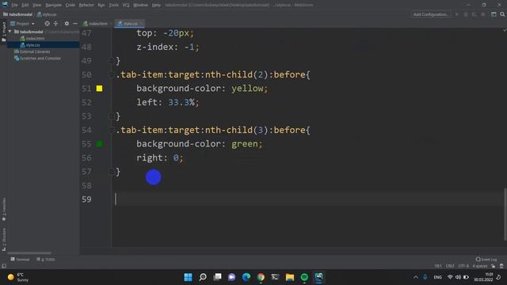Image resolution: width=507 pixels, height=285 pixels.
Task: Toggle the Favorites tool window side tab
Action: point(3,209)
